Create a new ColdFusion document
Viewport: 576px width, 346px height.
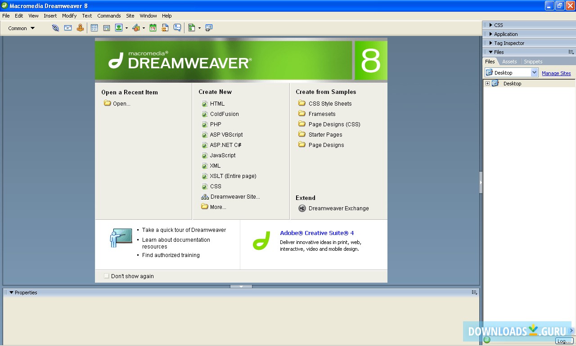tap(225, 114)
